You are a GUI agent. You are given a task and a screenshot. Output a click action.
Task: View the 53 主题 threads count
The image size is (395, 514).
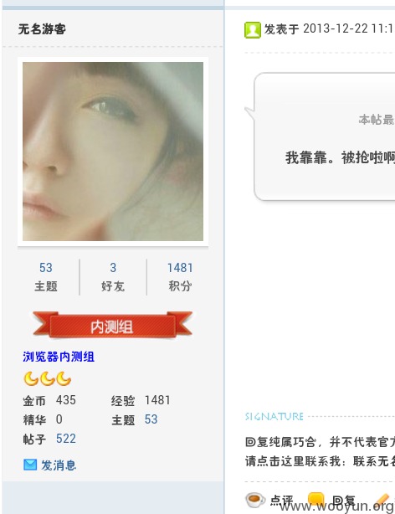click(x=46, y=277)
